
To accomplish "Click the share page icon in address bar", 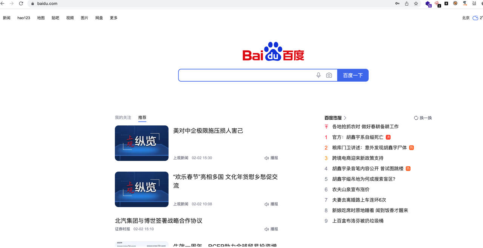I will 407,3.
